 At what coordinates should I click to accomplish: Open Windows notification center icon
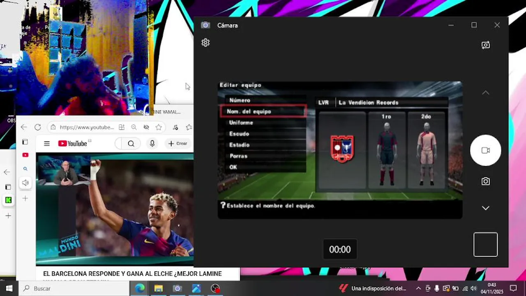click(513, 289)
